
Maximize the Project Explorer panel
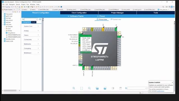tap(19, 9)
